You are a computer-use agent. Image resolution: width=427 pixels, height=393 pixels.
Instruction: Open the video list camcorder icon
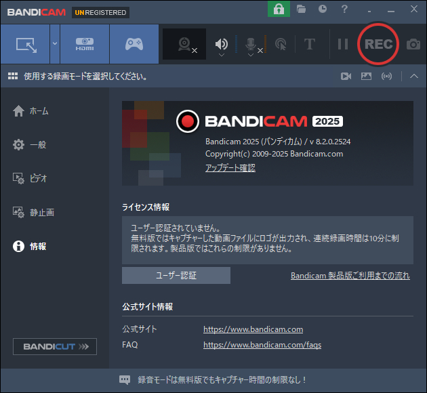coord(346,76)
